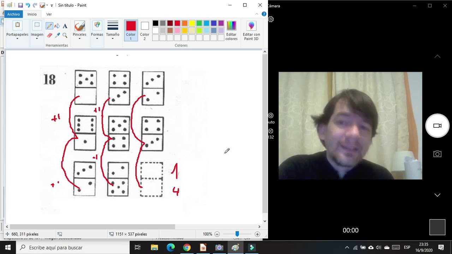Pick the black color swatch
The image size is (452, 254).
155,23
